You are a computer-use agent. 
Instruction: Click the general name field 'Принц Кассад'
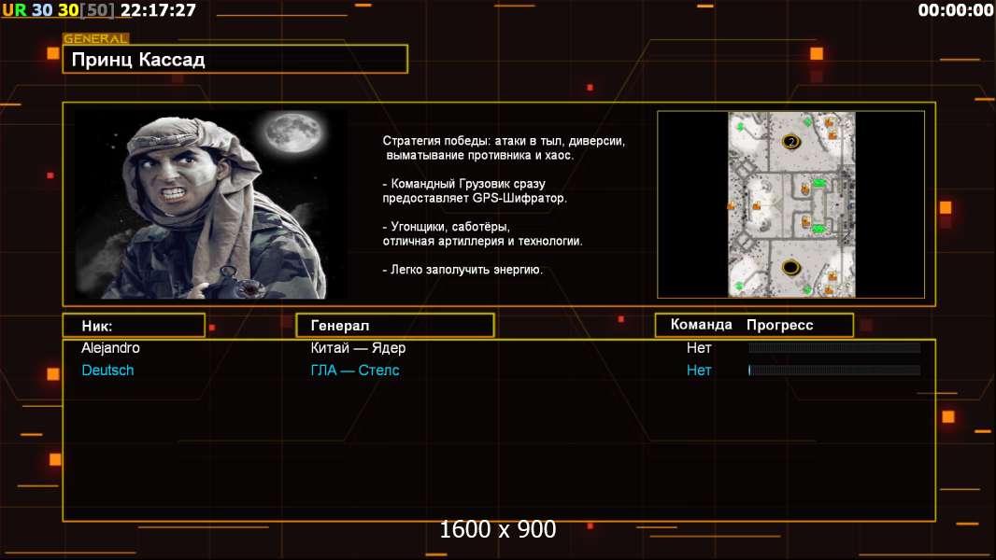(235, 60)
